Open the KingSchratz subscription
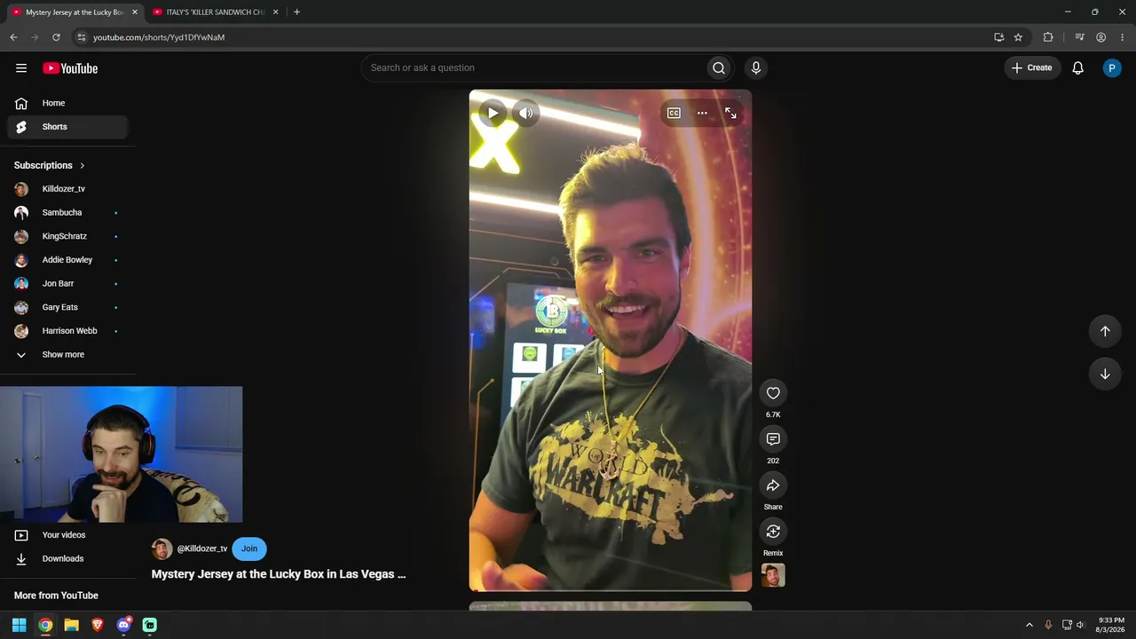Image resolution: width=1136 pixels, height=639 pixels. point(67,236)
